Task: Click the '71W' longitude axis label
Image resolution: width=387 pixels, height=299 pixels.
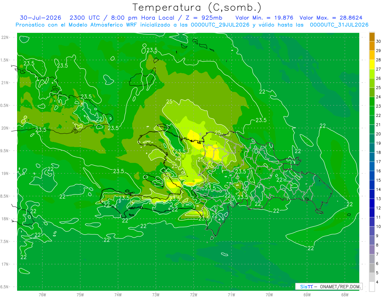Action: pos(231,295)
